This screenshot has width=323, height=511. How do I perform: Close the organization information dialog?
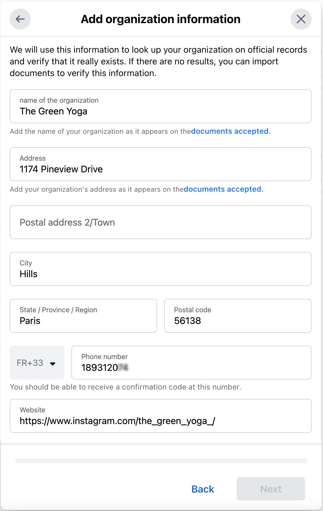pyautogui.click(x=301, y=19)
